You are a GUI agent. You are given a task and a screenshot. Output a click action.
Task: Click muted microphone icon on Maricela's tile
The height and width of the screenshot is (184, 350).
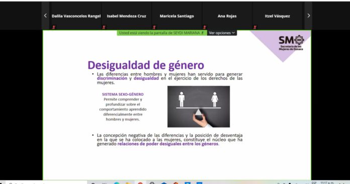pos(154,28)
